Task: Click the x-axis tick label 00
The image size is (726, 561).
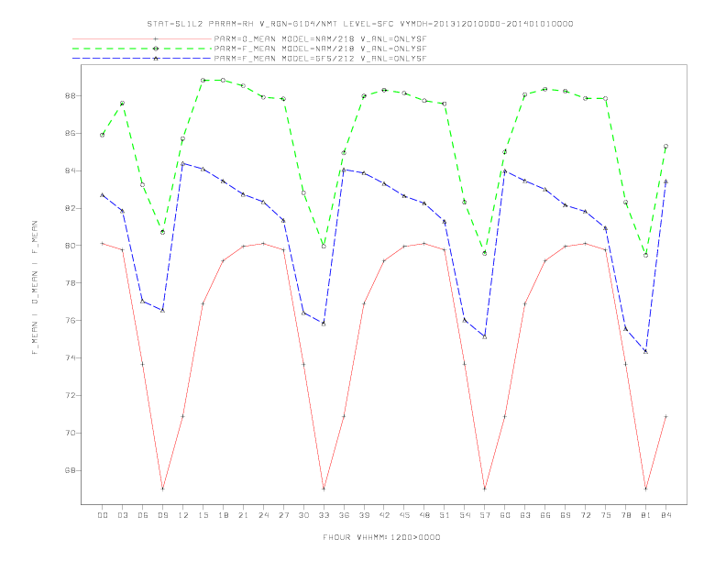Action: (103, 515)
